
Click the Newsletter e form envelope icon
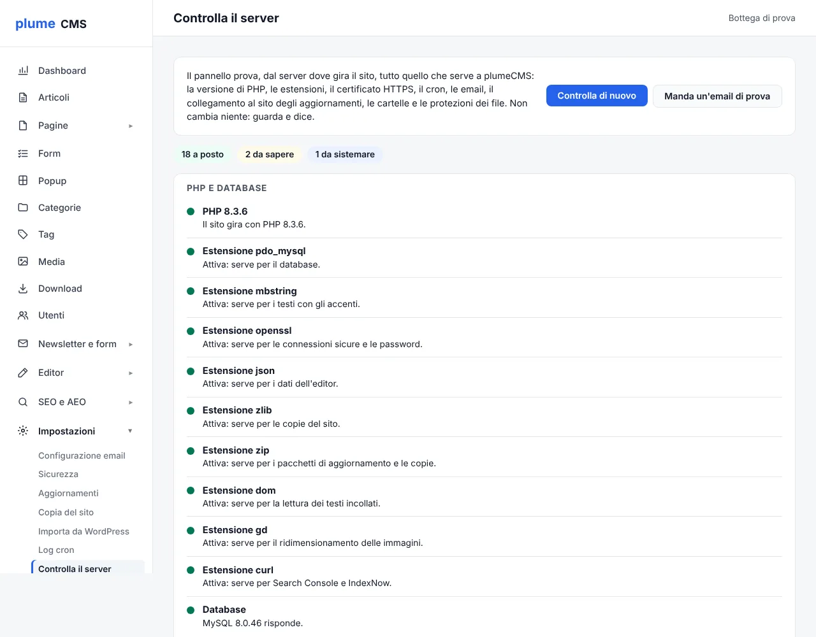tap(23, 343)
